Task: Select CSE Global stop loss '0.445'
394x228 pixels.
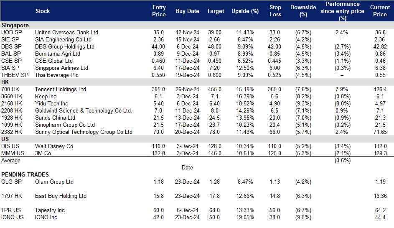Action: coord(275,61)
